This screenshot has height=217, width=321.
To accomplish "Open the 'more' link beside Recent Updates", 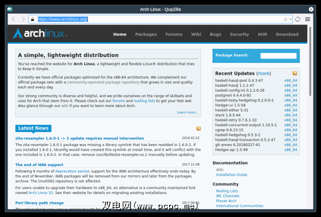I will click(264, 73).
